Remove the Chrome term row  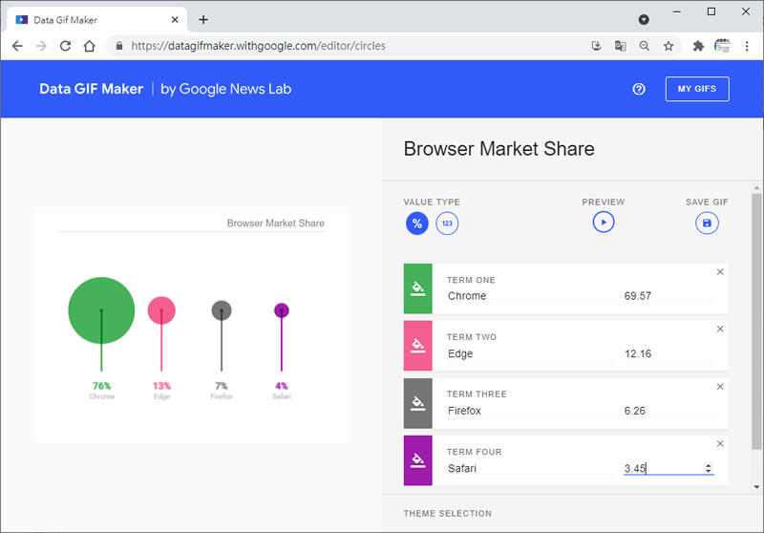pyautogui.click(x=720, y=272)
